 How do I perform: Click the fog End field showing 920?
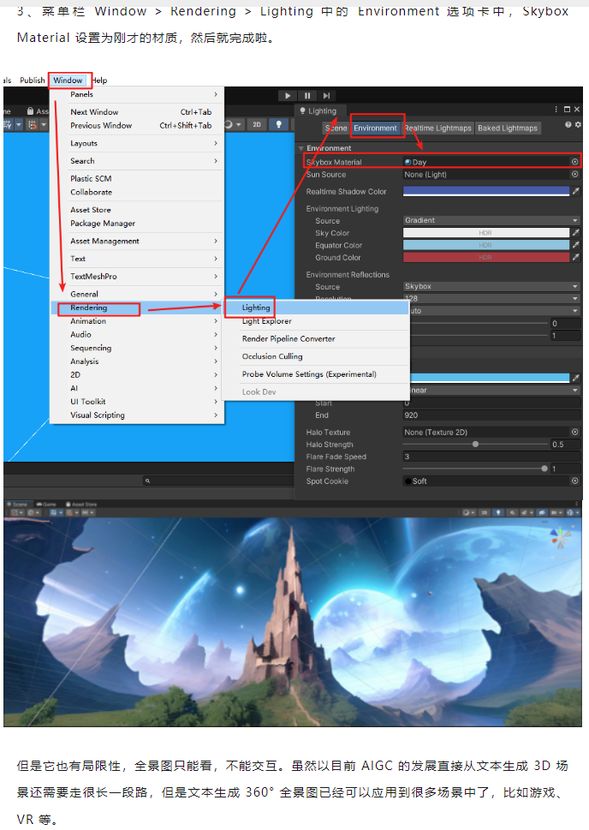pos(491,415)
